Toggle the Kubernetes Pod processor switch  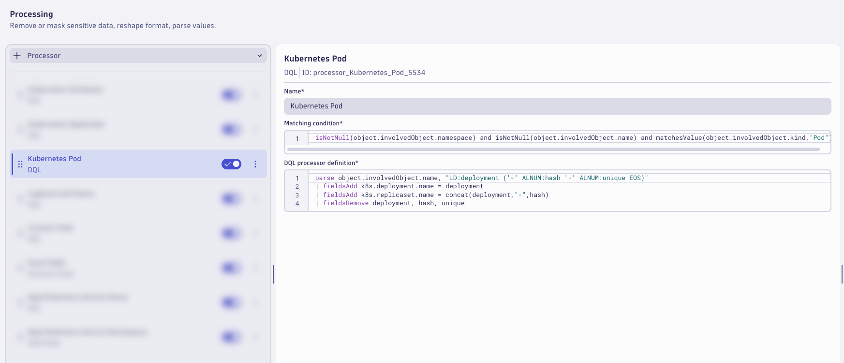(x=231, y=164)
